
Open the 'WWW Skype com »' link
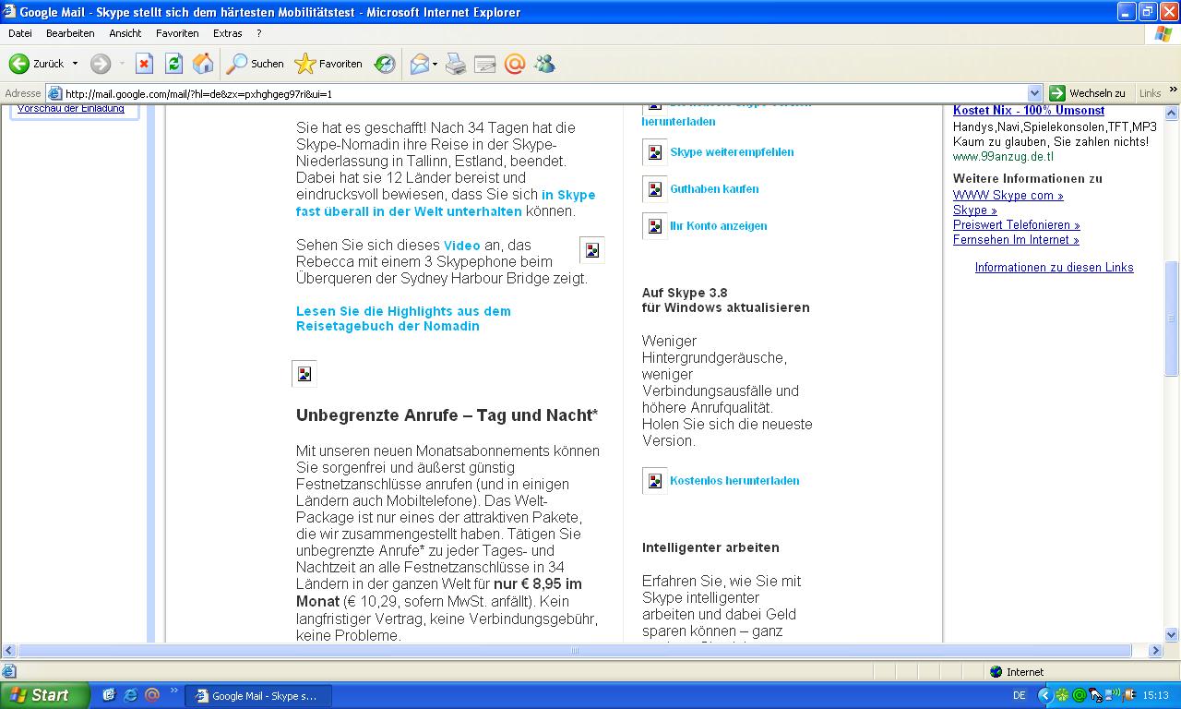pyautogui.click(x=1008, y=196)
